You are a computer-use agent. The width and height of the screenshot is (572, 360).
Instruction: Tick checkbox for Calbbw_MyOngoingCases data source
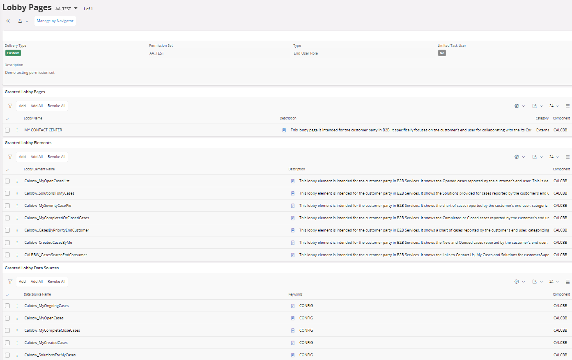coord(7,306)
